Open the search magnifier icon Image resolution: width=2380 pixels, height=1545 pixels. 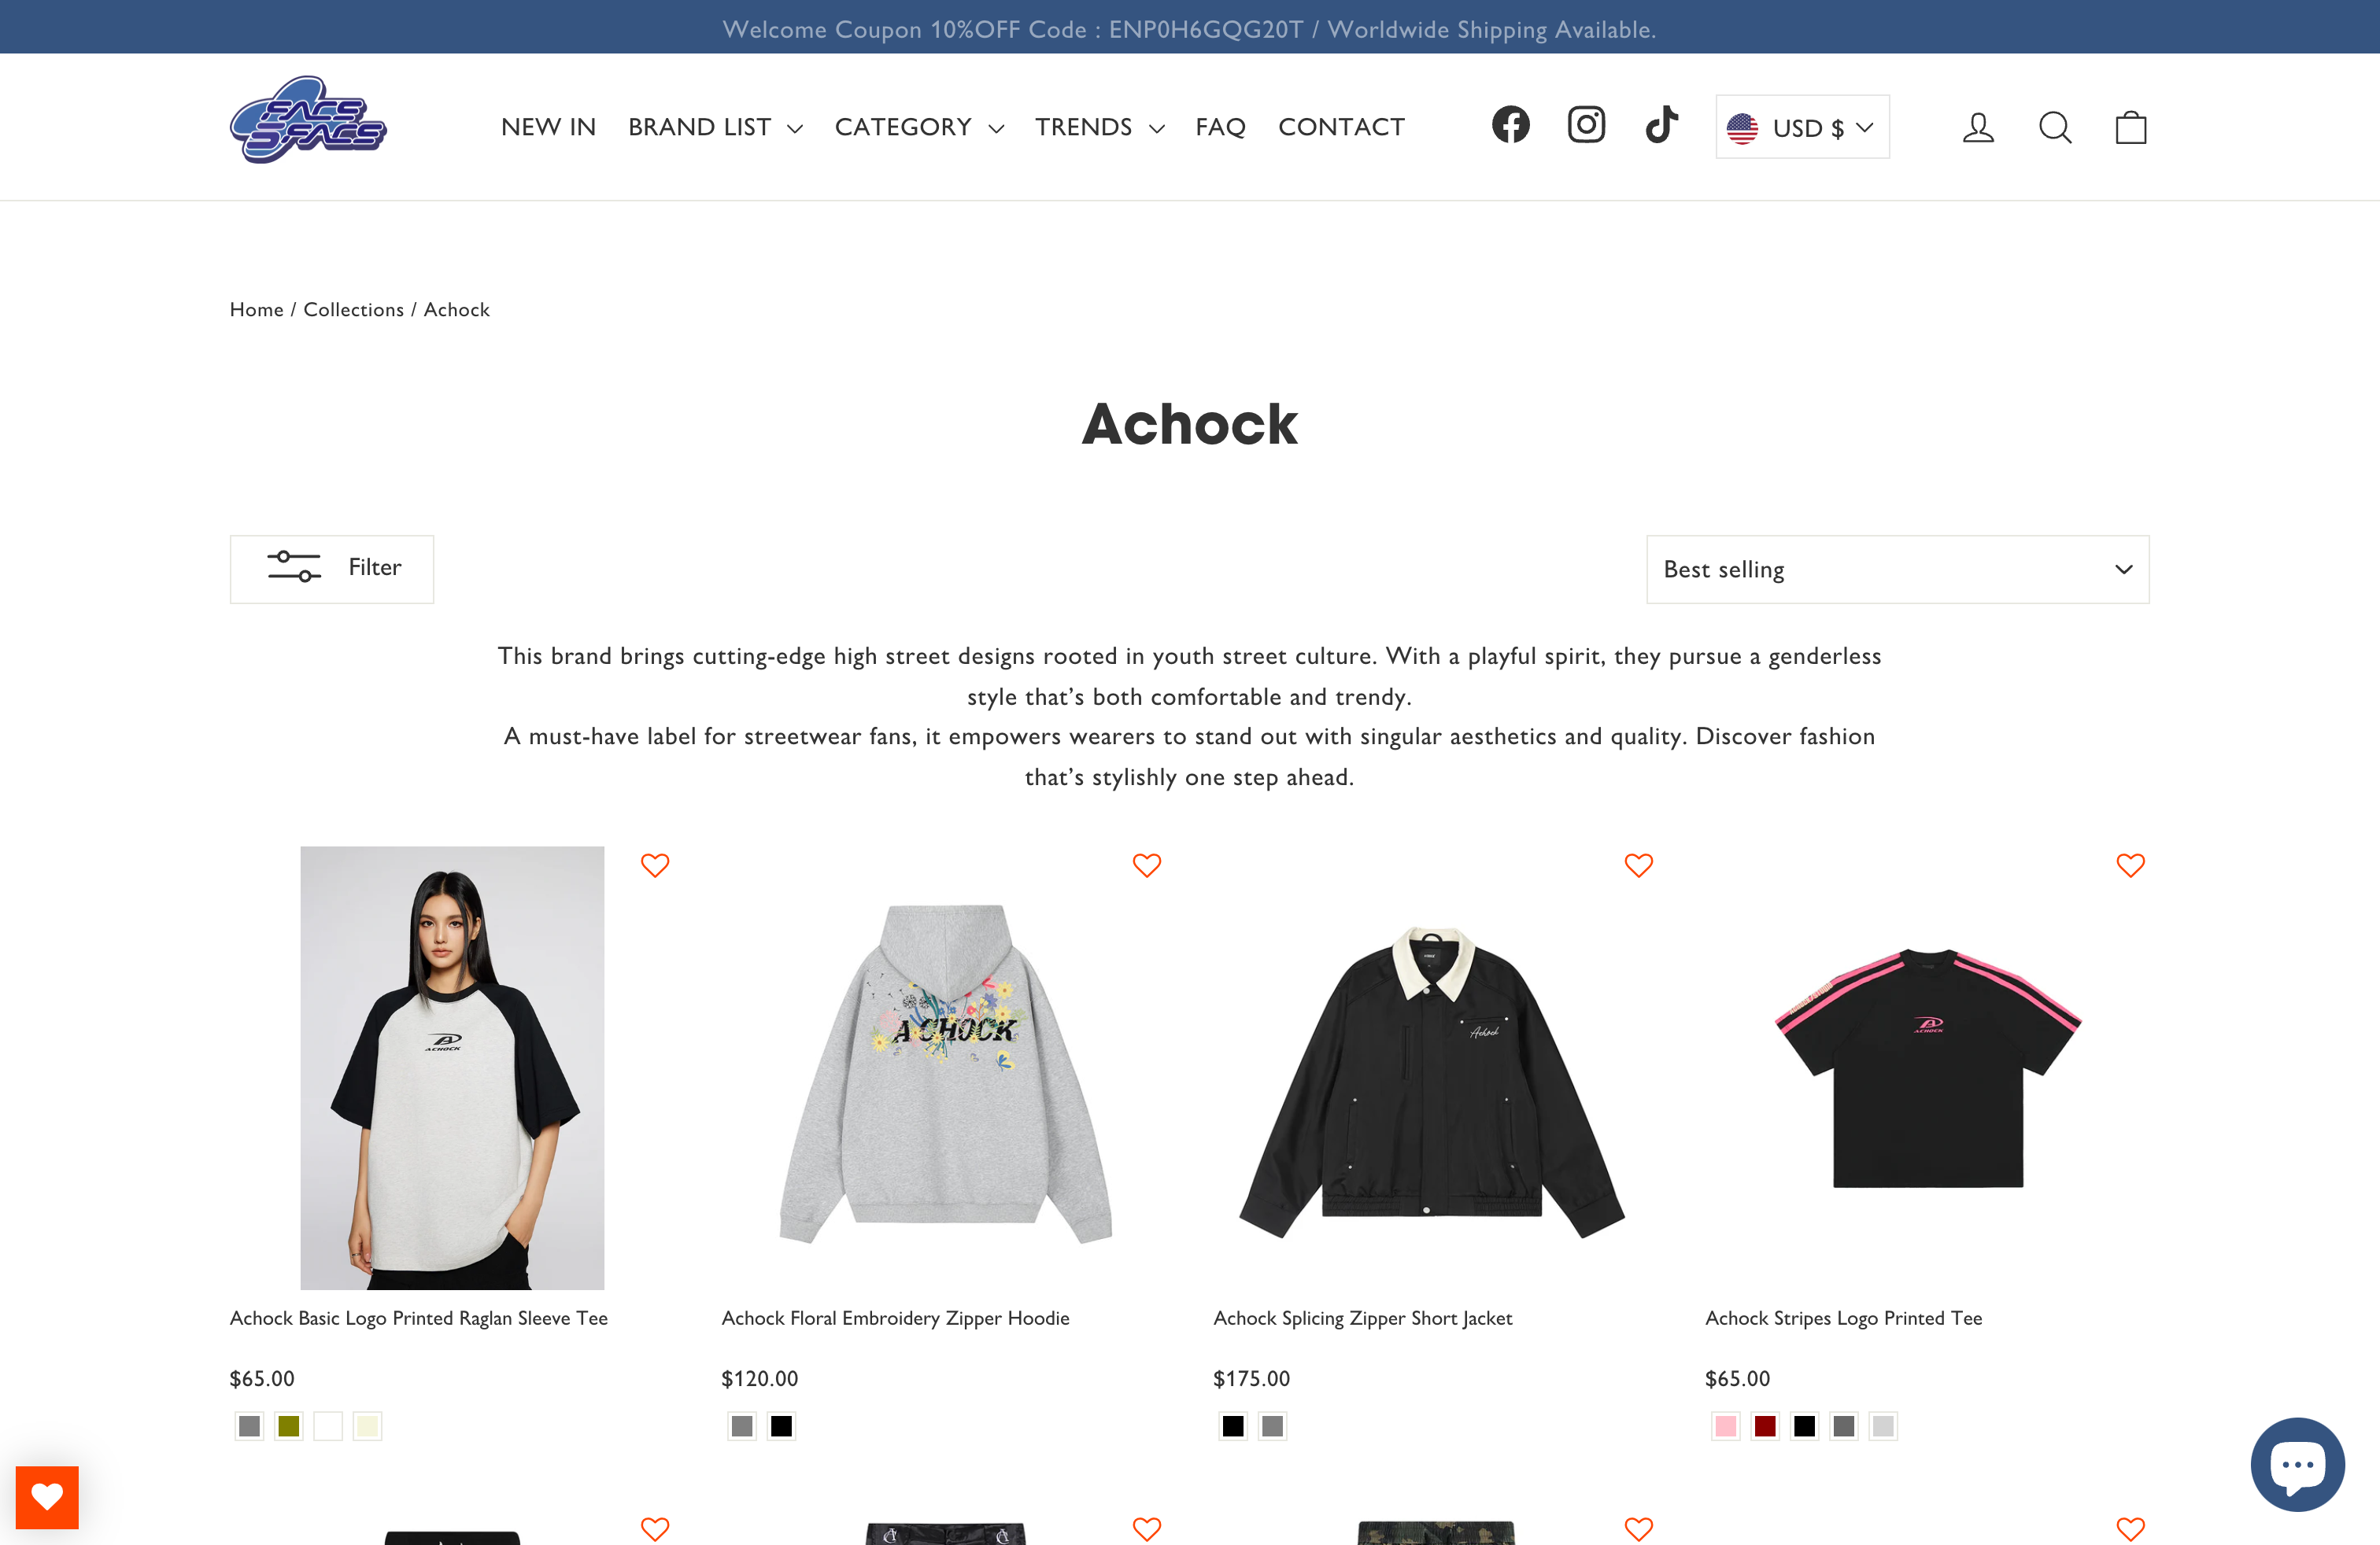click(2055, 127)
